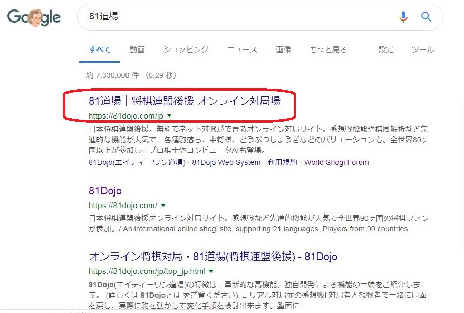This screenshot has width=464, height=313.
Task: Expand dropdown arrow beside top_jp.html URL
Action: click(x=211, y=271)
